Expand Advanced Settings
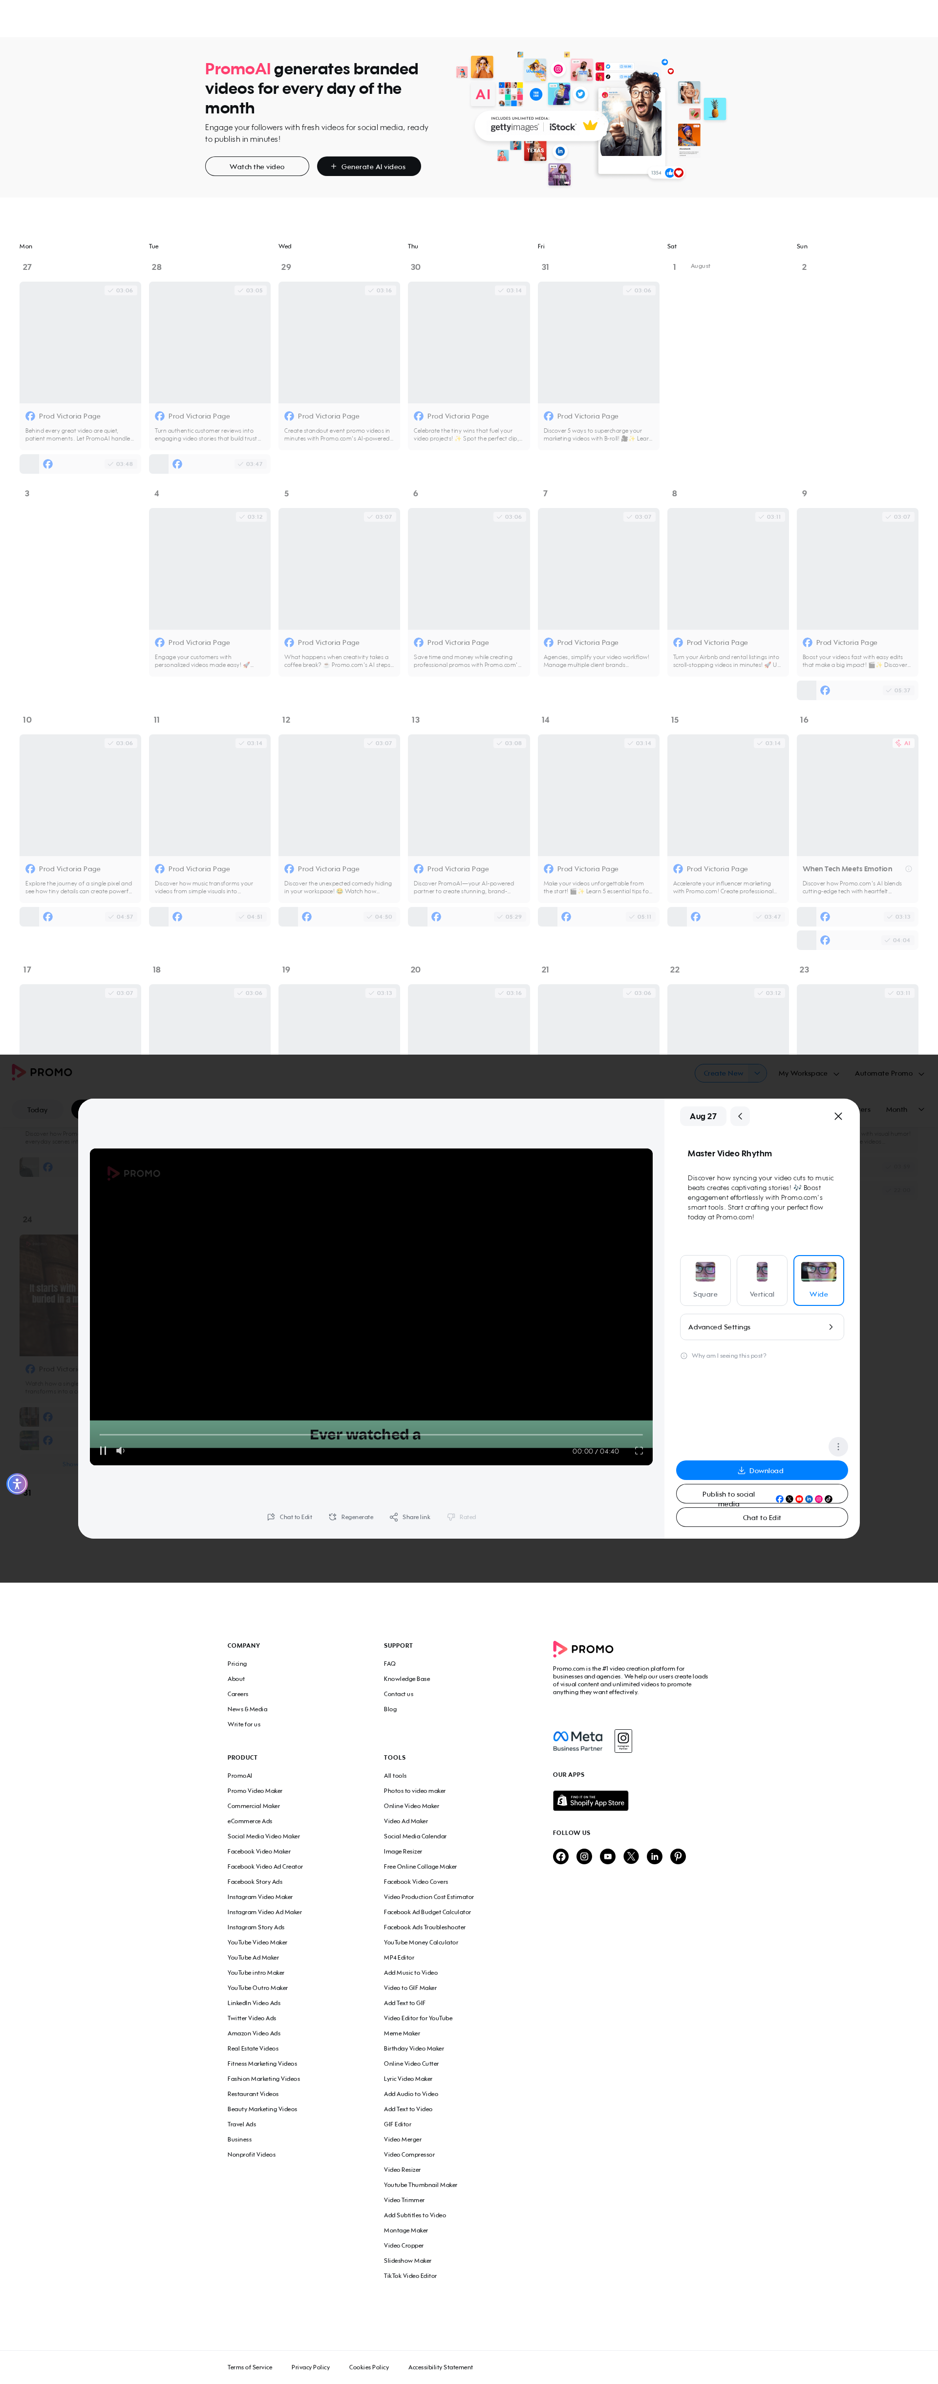 click(x=761, y=1326)
